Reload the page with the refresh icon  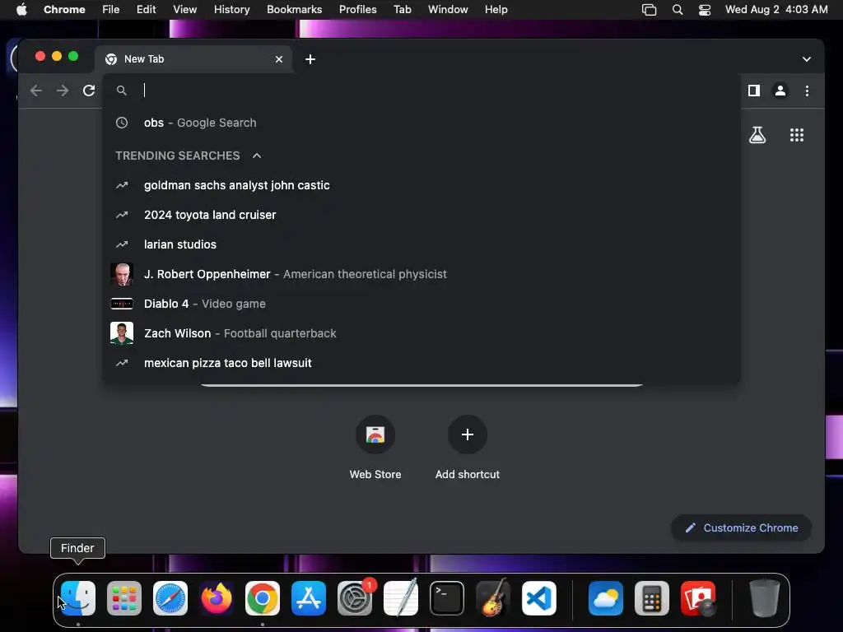coord(89,91)
